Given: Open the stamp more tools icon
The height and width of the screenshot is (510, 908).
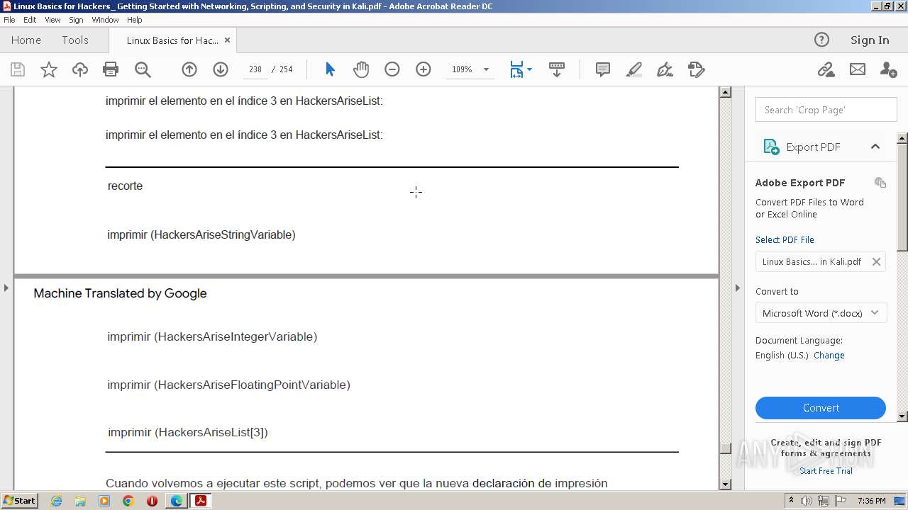Looking at the screenshot, I should tap(697, 69).
